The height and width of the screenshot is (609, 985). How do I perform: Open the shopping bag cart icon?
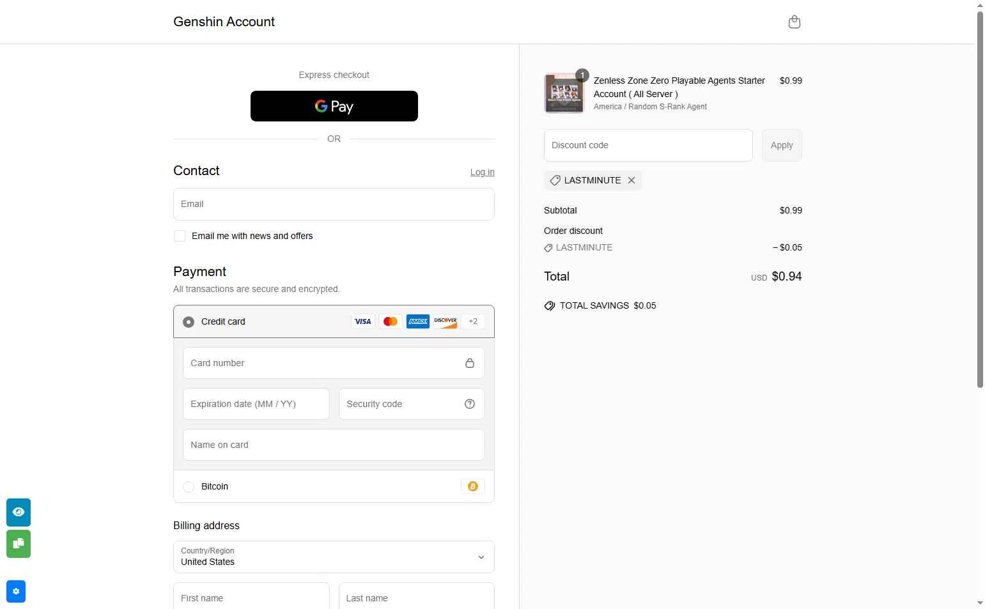794,22
